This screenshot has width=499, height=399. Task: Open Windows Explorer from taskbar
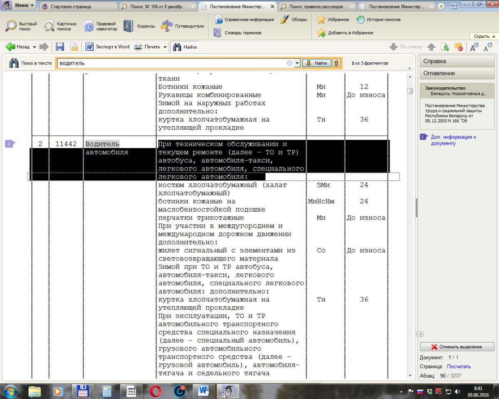point(35,391)
